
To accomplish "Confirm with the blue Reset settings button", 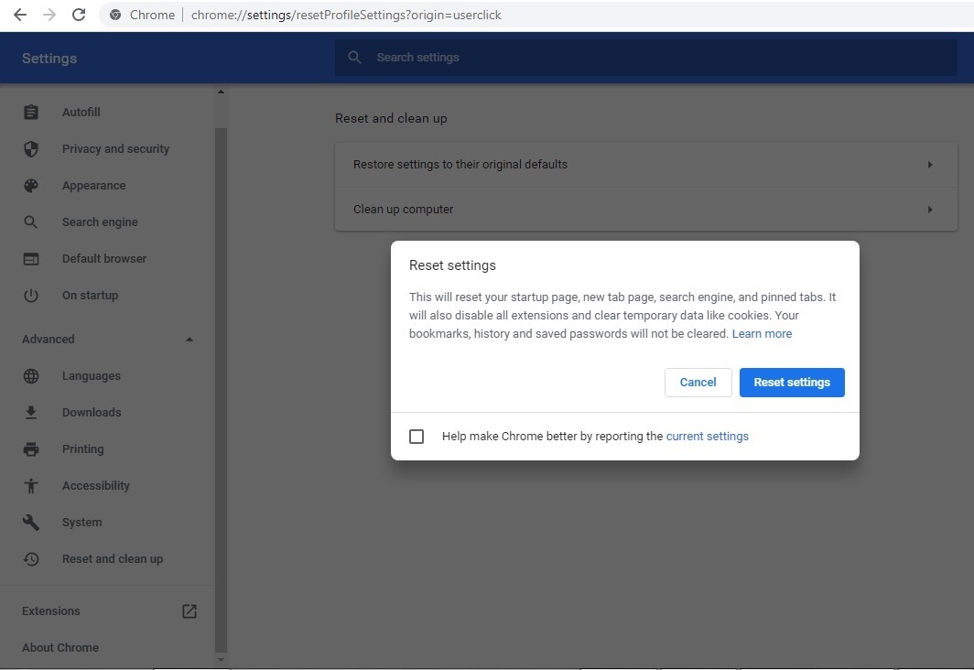I will [x=792, y=383].
